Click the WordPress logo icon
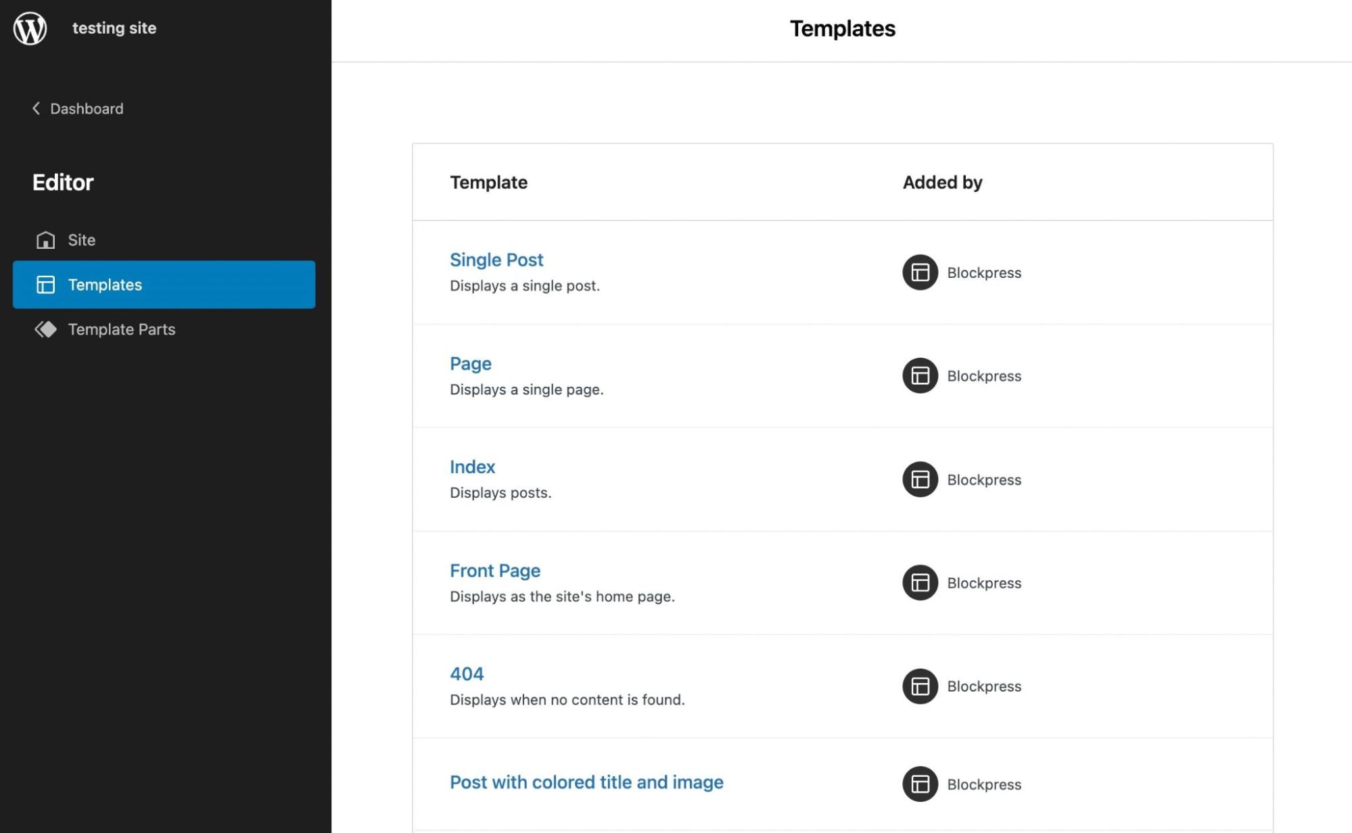 click(30, 28)
